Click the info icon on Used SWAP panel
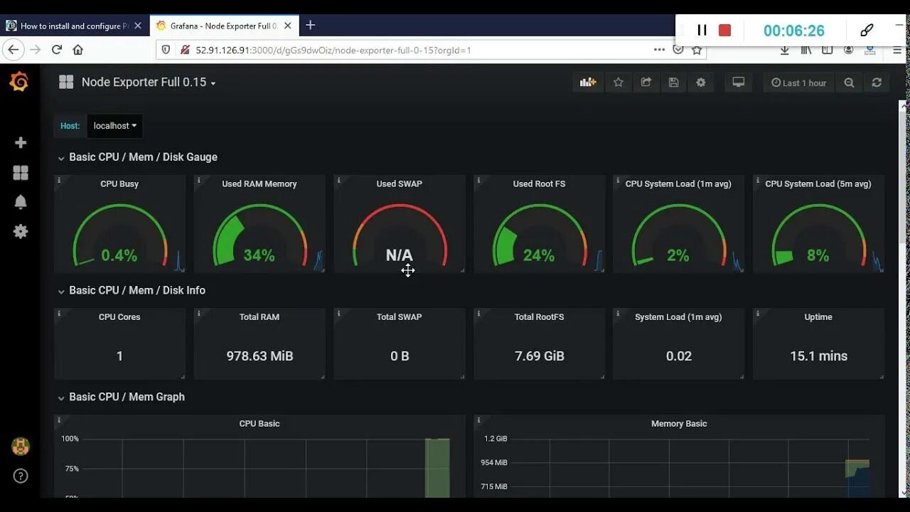Viewport: 910px width, 512px height. click(338, 181)
